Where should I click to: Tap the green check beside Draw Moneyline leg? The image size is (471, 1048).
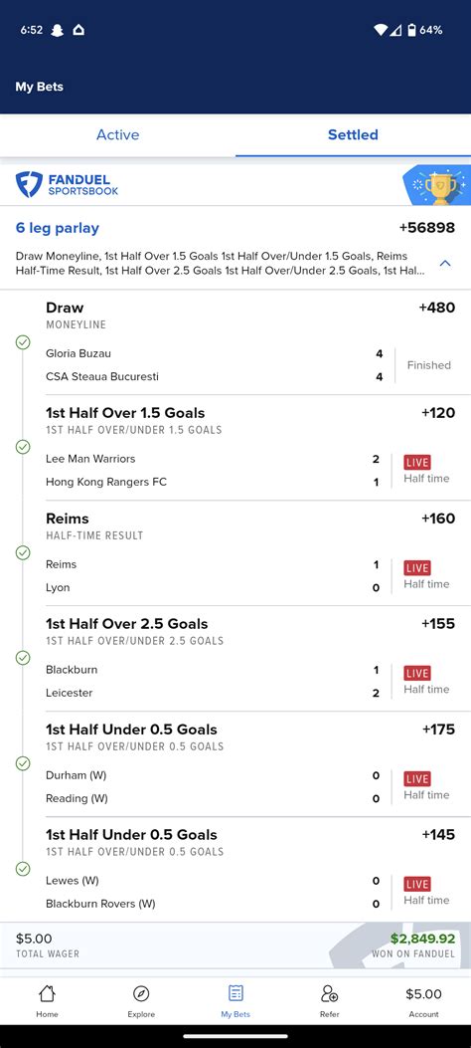click(23, 342)
